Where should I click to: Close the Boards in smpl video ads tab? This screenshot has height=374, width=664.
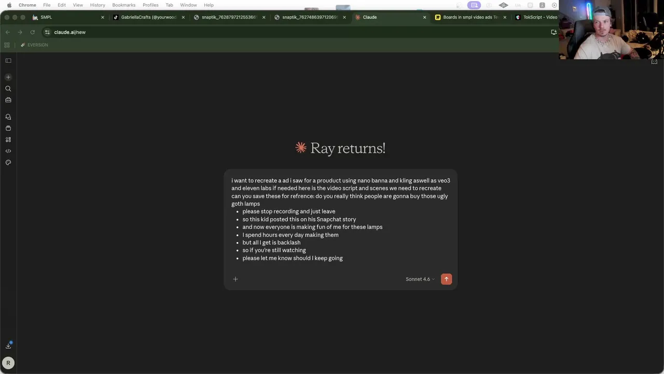(x=505, y=17)
